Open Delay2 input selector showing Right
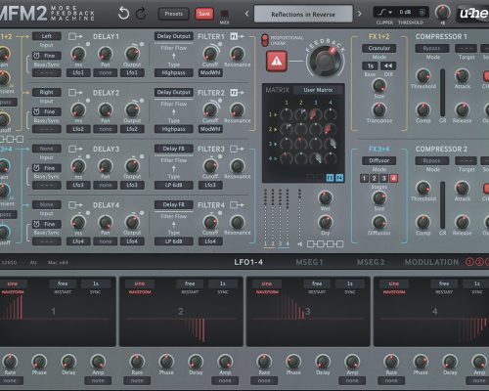Viewport: 489px width, 391px height. tap(47, 92)
